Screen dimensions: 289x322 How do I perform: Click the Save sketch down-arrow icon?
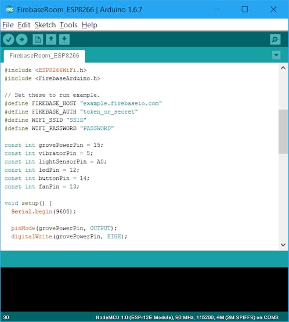click(x=64, y=39)
